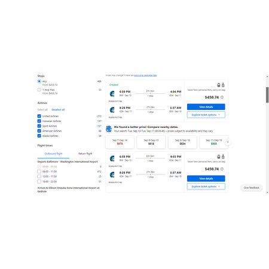Click info icon beside second $458.74 price
This screenshot has width=269, height=269.
pos(222,169)
